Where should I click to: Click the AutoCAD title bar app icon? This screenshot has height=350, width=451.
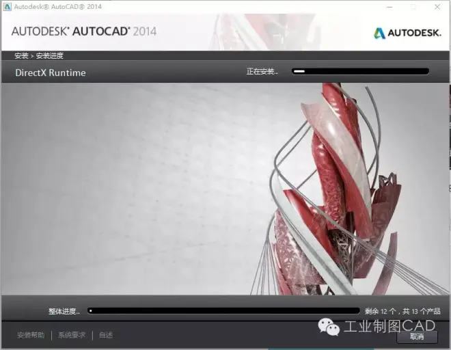[x=7, y=7]
